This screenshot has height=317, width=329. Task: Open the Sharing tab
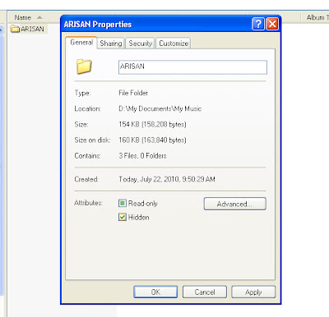click(111, 44)
